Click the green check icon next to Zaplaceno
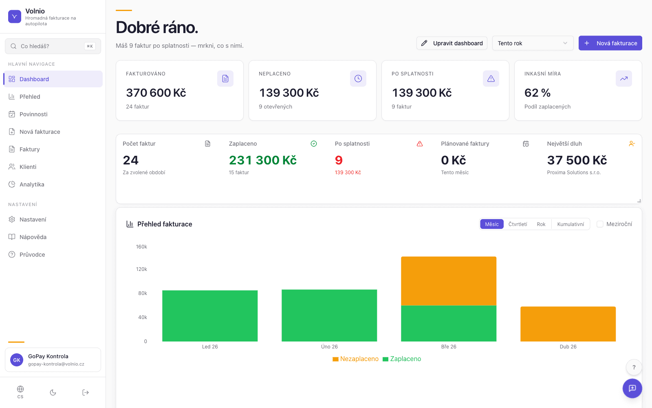Screen dimensions: 652x408 coord(314,144)
